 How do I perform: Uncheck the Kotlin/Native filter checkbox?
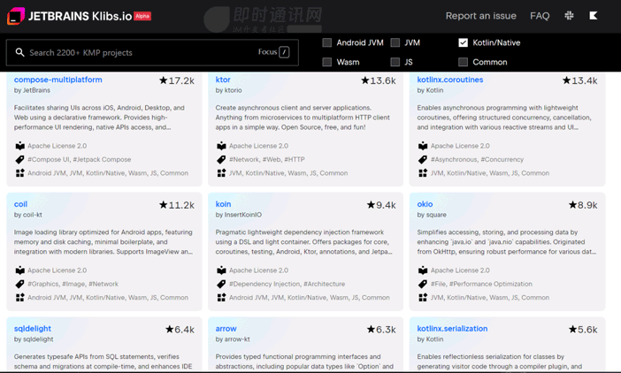[463, 42]
